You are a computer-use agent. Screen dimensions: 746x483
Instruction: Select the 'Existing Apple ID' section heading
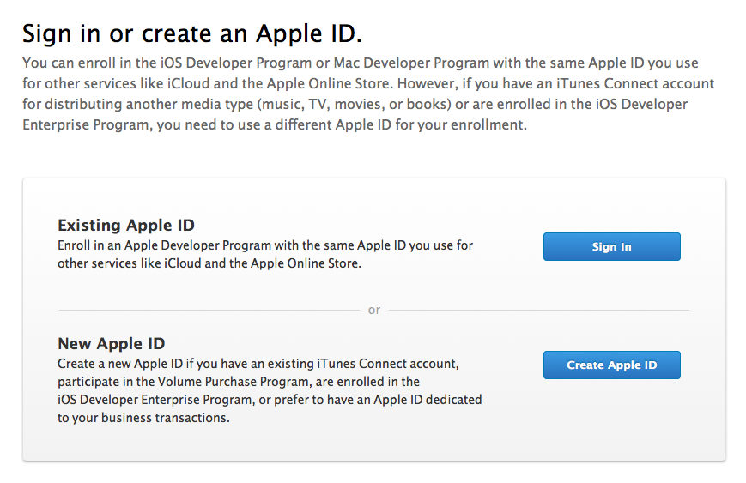126,226
